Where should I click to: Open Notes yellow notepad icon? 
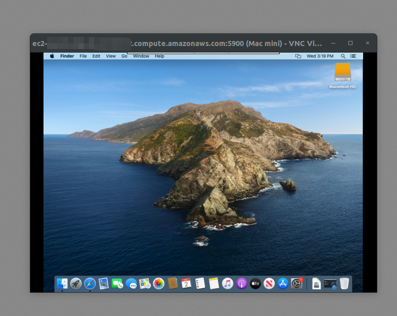pos(214,284)
